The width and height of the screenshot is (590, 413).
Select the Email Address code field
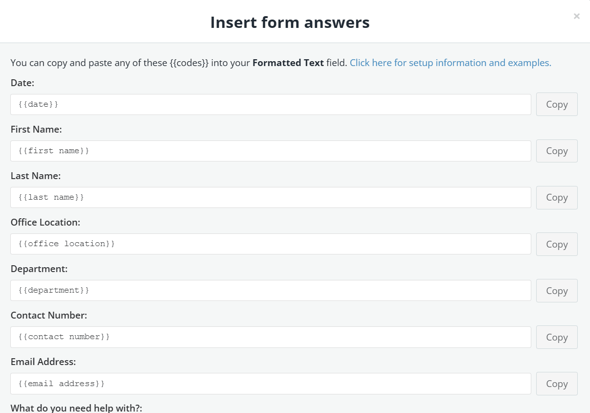pos(271,383)
